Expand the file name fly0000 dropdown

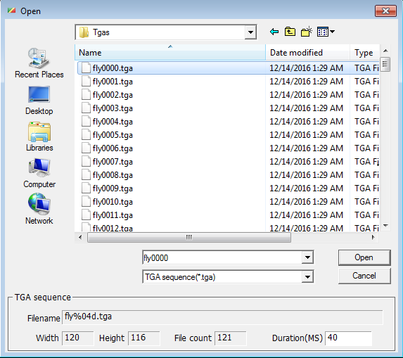307,257
